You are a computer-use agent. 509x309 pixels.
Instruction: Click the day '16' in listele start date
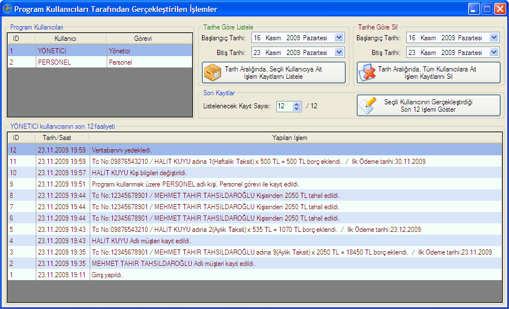click(257, 38)
